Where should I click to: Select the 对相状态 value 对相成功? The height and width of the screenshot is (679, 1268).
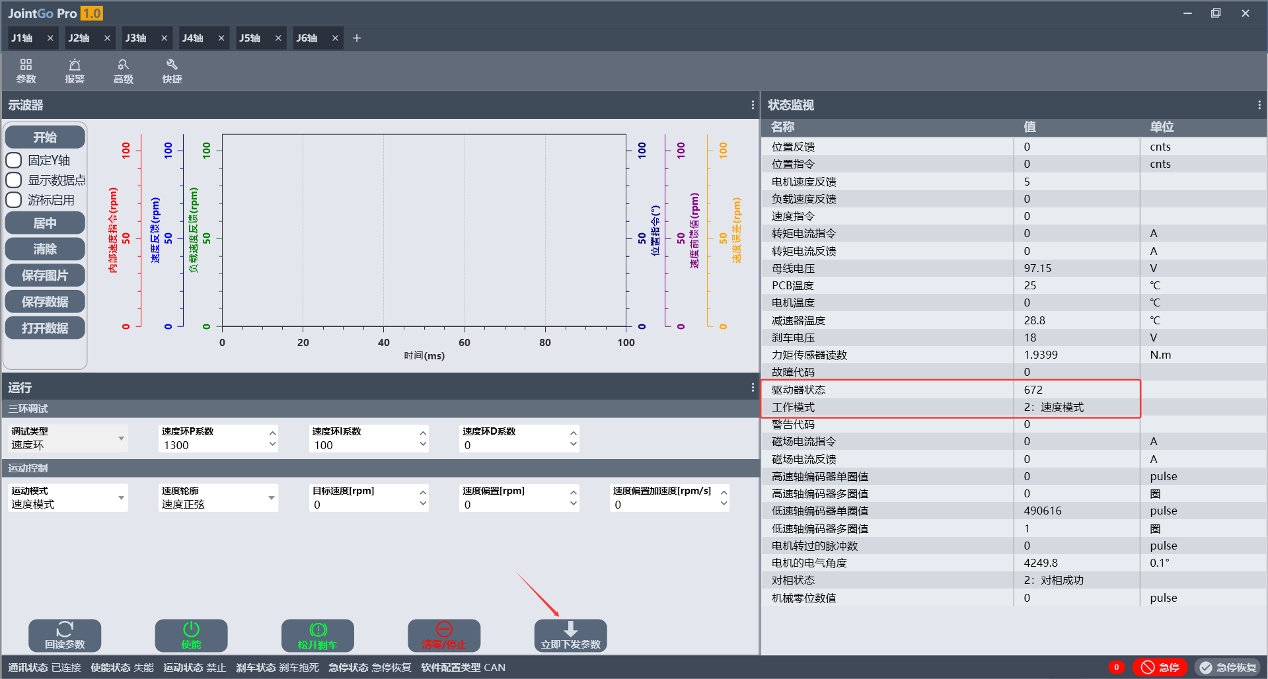pos(1054,581)
